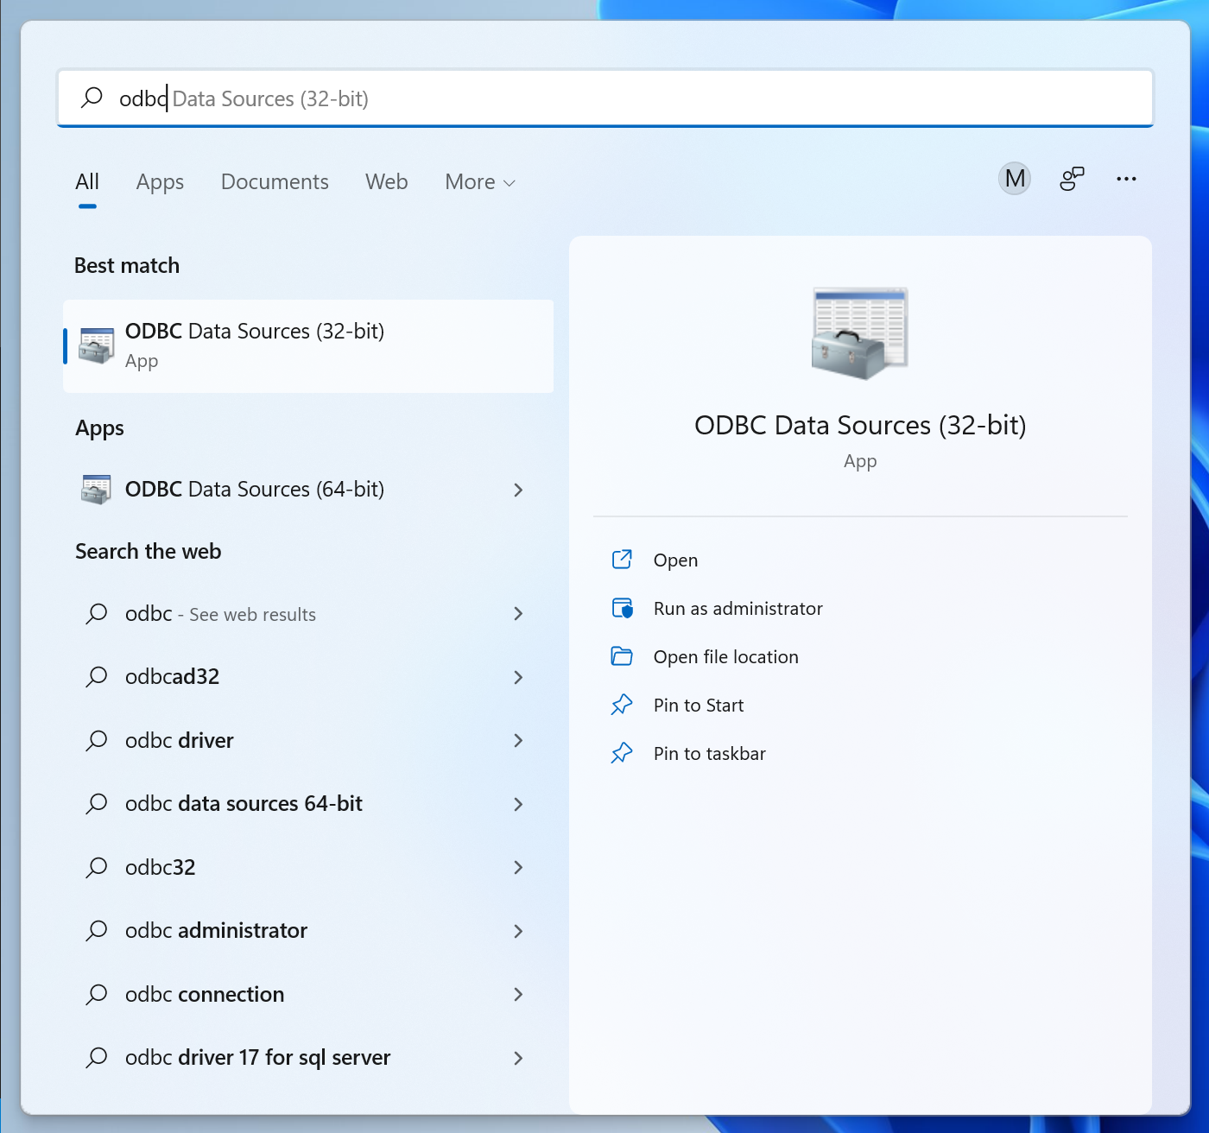Click the large ODBC toolbox icon in preview pane
This screenshot has height=1133, width=1209.
[x=859, y=333]
